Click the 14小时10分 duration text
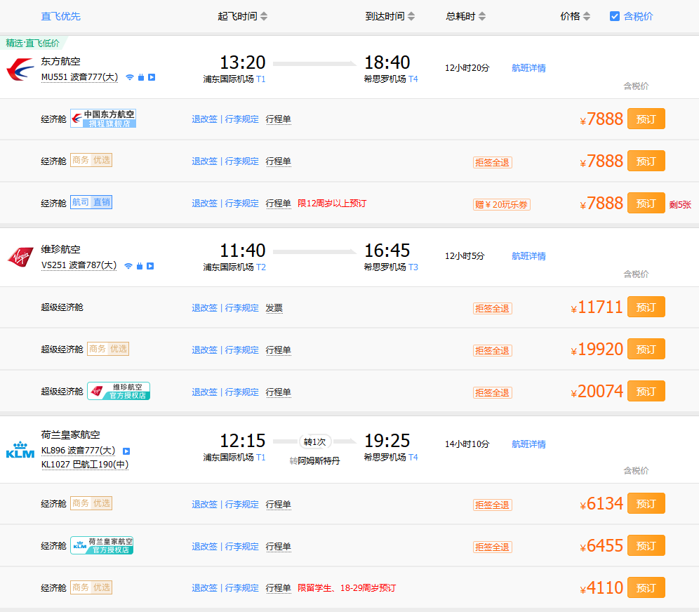Image resolution: width=699 pixels, height=612 pixels. point(467,444)
